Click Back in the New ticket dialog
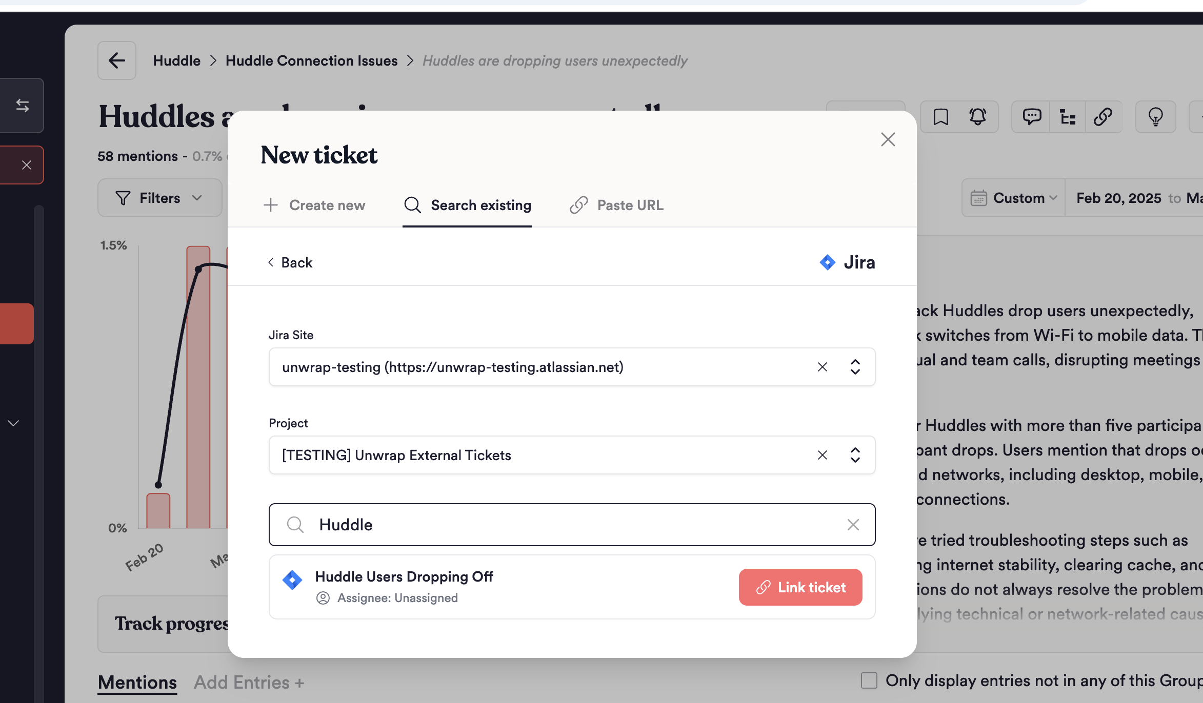Image resolution: width=1203 pixels, height=703 pixels. click(x=290, y=262)
